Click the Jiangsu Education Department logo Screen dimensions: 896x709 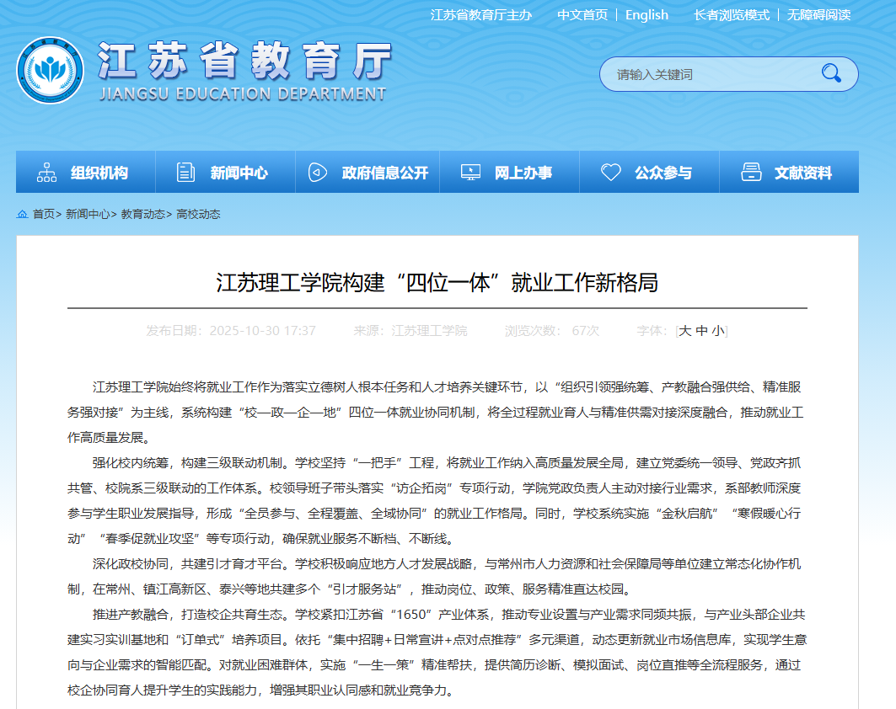click(50, 71)
